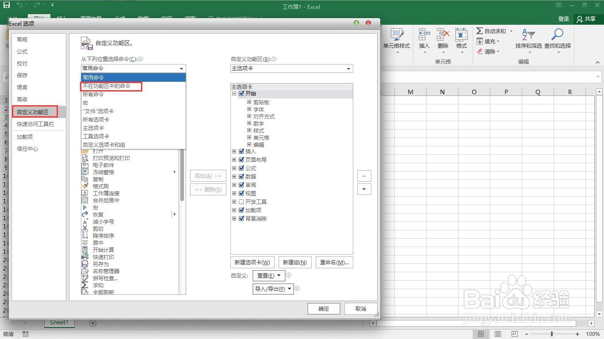Enable the 开发工具 tab checkbox

(241, 202)
